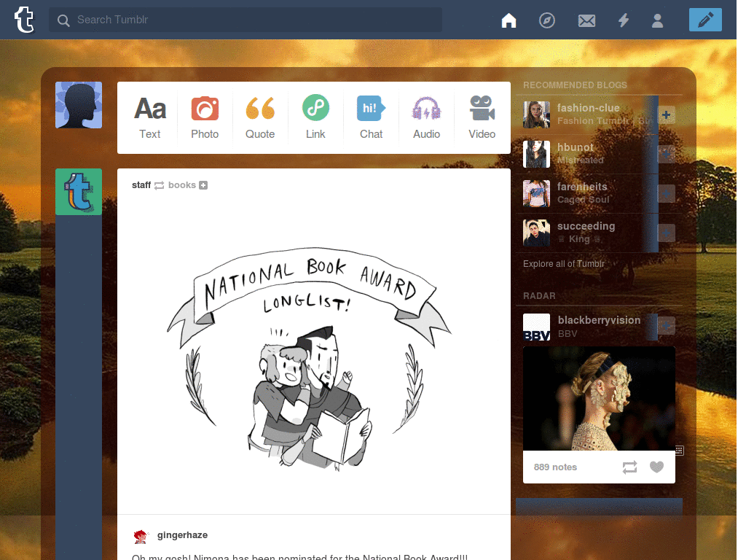Click succeeding's avatar thumbnail

pos(536,233)
